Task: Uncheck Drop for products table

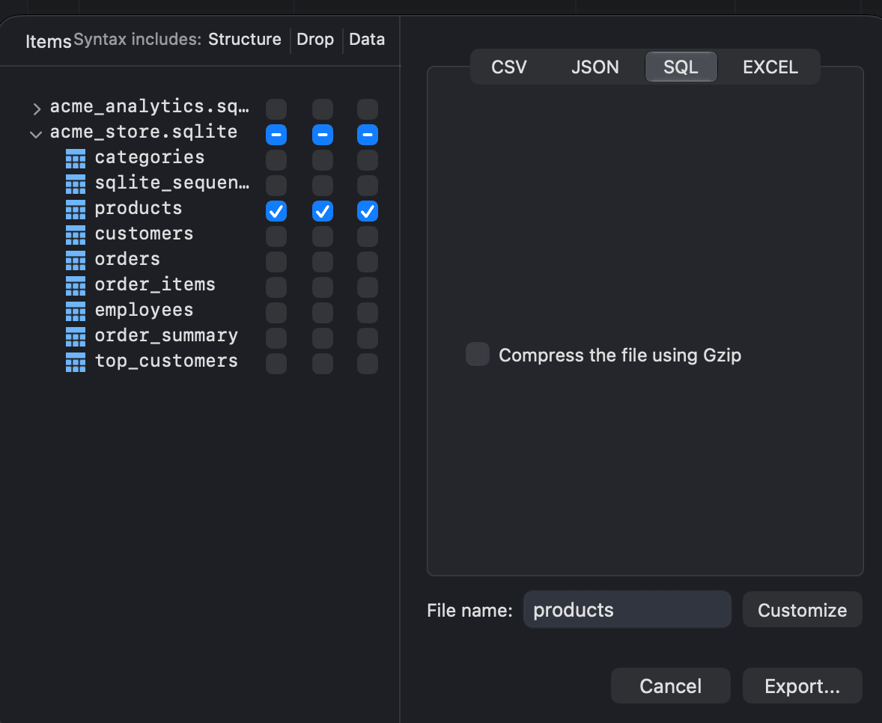Action: coord(322,211)
